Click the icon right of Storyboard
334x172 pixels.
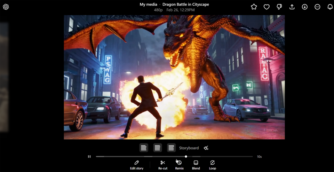click(206, 148)
